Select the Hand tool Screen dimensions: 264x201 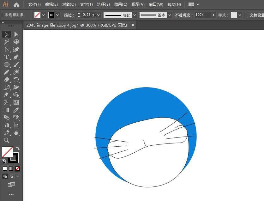pos(15,133)
